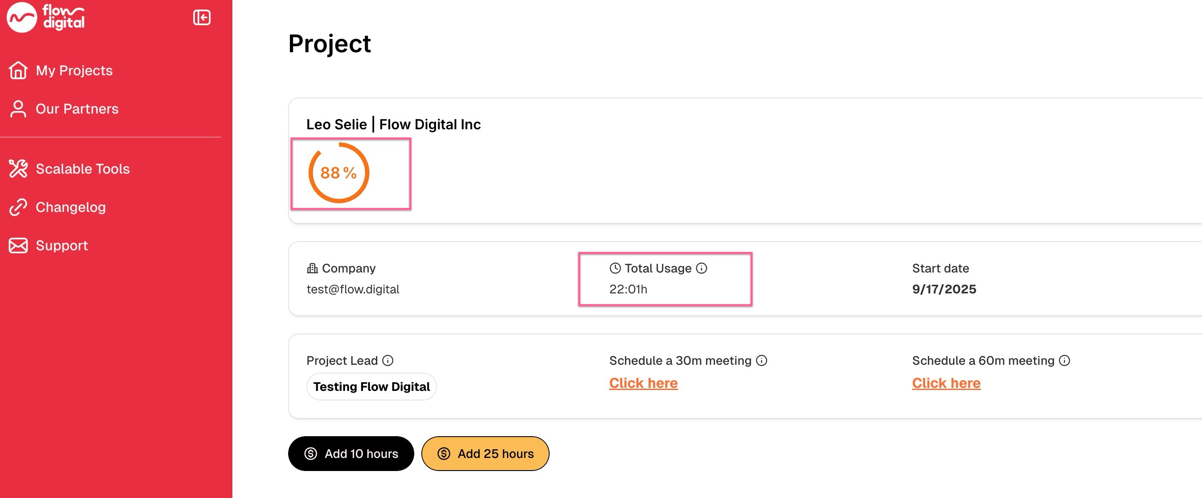Open Scalable Tools section

(83, 169)
